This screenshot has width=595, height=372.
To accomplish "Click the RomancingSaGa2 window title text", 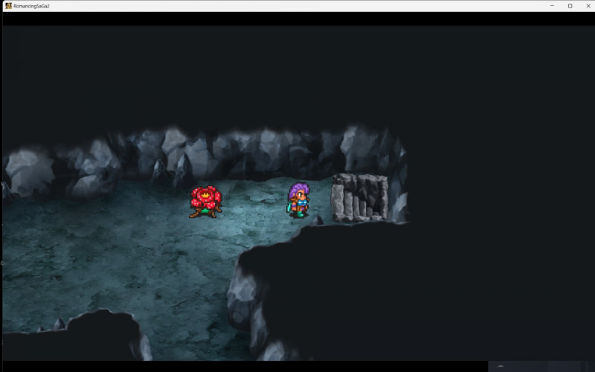I will (31, 6).
